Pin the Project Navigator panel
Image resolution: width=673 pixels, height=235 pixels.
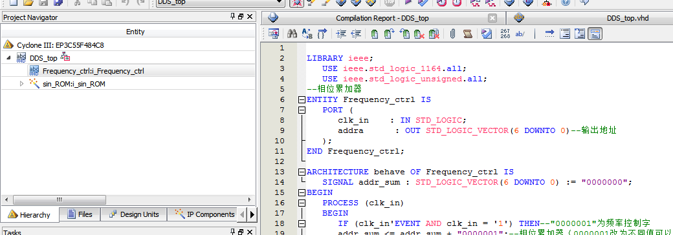(232, 17)
